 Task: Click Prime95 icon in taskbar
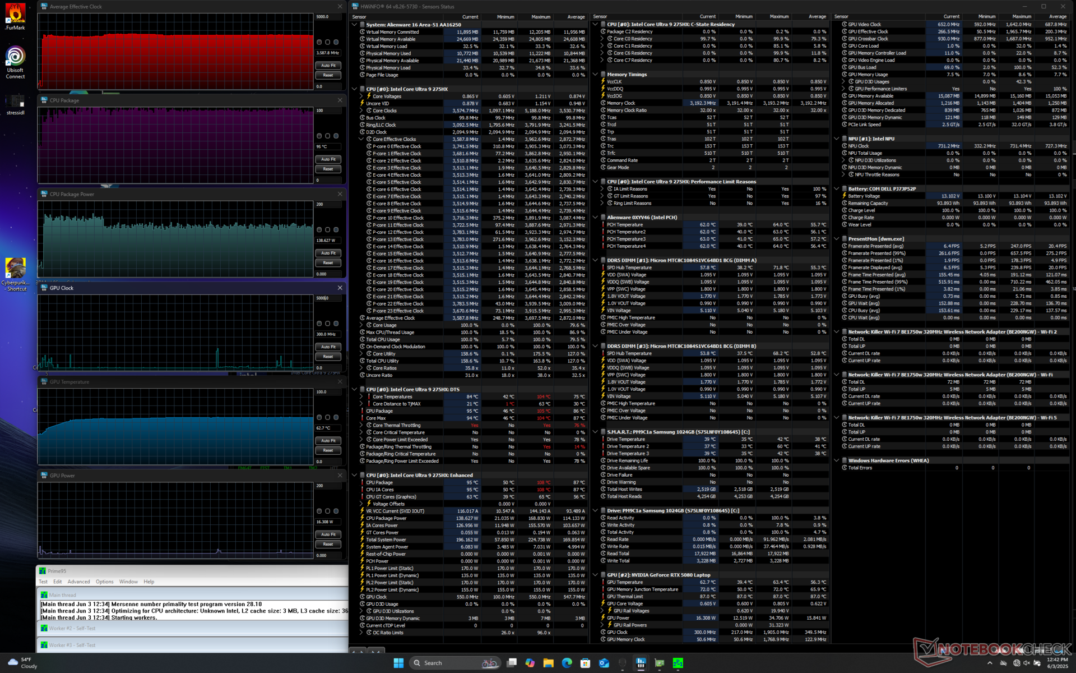(x=678, y=663)
